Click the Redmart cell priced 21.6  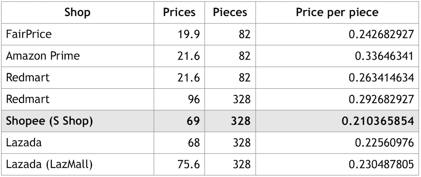click(78, 78)
